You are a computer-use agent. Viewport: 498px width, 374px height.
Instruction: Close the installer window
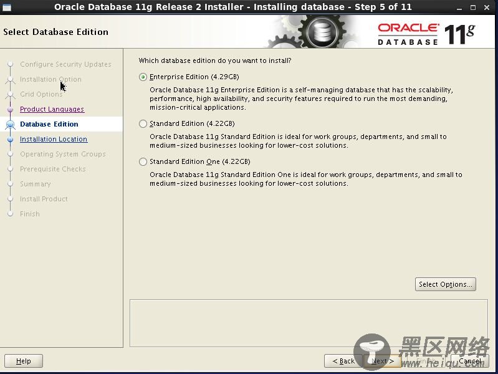[487, 7]
